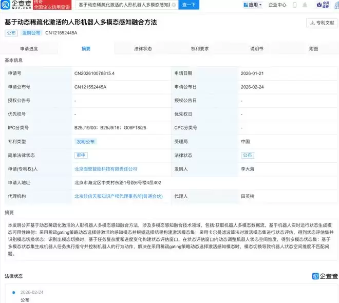The image size is (339, 303).
Task: Select the 摘要 tab
Action: [86, 49]
